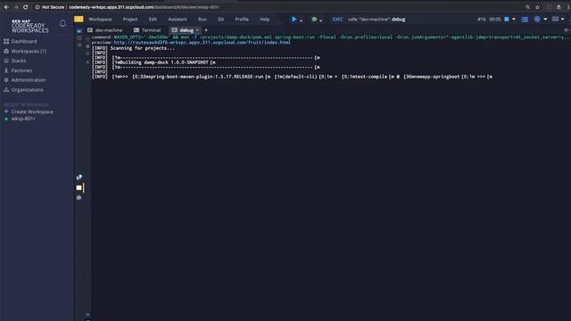
Task: Click the third small icon in the left strip
Action: pos(79,45)
